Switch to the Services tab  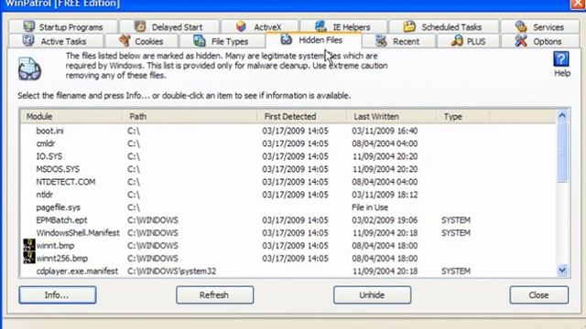(x=541, y=27)
